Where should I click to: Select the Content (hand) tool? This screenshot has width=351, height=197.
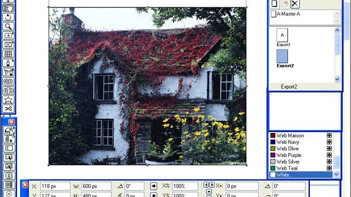(8, 8)
